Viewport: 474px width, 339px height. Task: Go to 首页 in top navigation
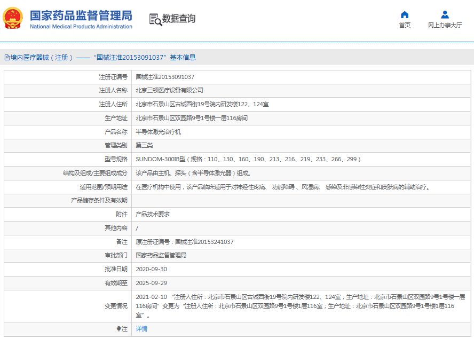click(405, 25)
